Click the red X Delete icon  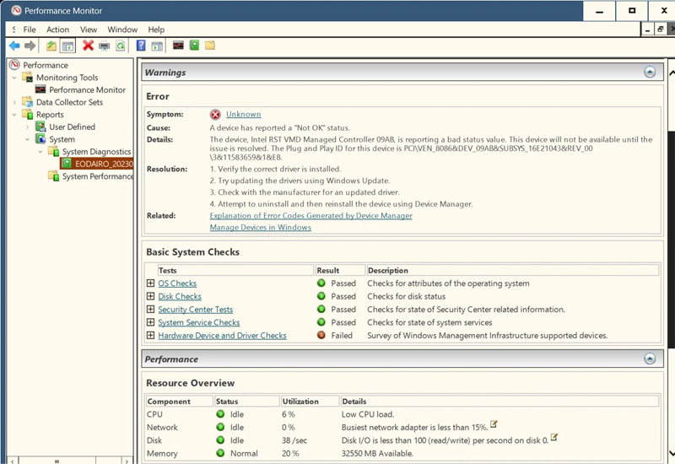click(x=88, y=46)
